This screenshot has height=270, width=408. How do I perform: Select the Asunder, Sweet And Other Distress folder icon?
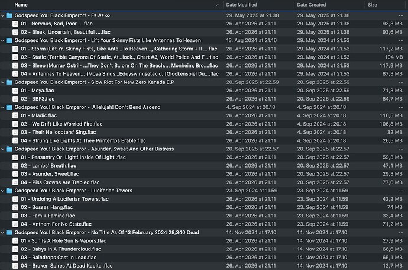pos(9,149)
